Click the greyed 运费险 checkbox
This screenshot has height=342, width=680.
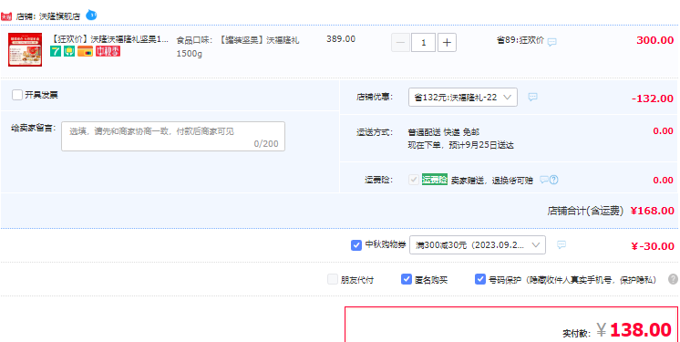414,180
